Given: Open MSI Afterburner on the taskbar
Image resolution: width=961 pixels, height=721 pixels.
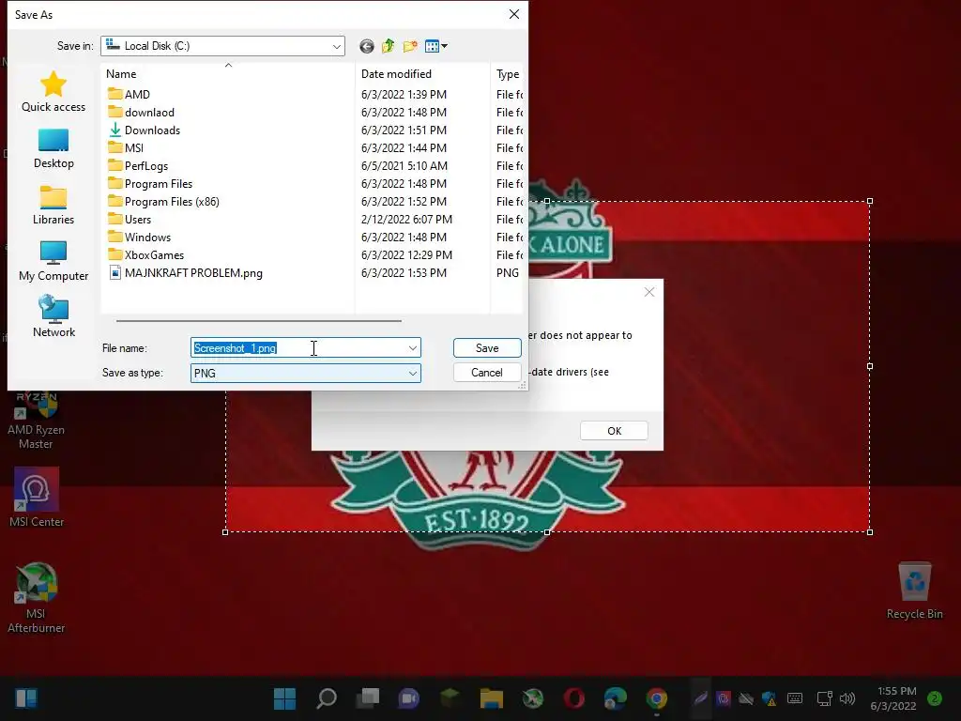Looking at the screenshot, I should [533, 698].
